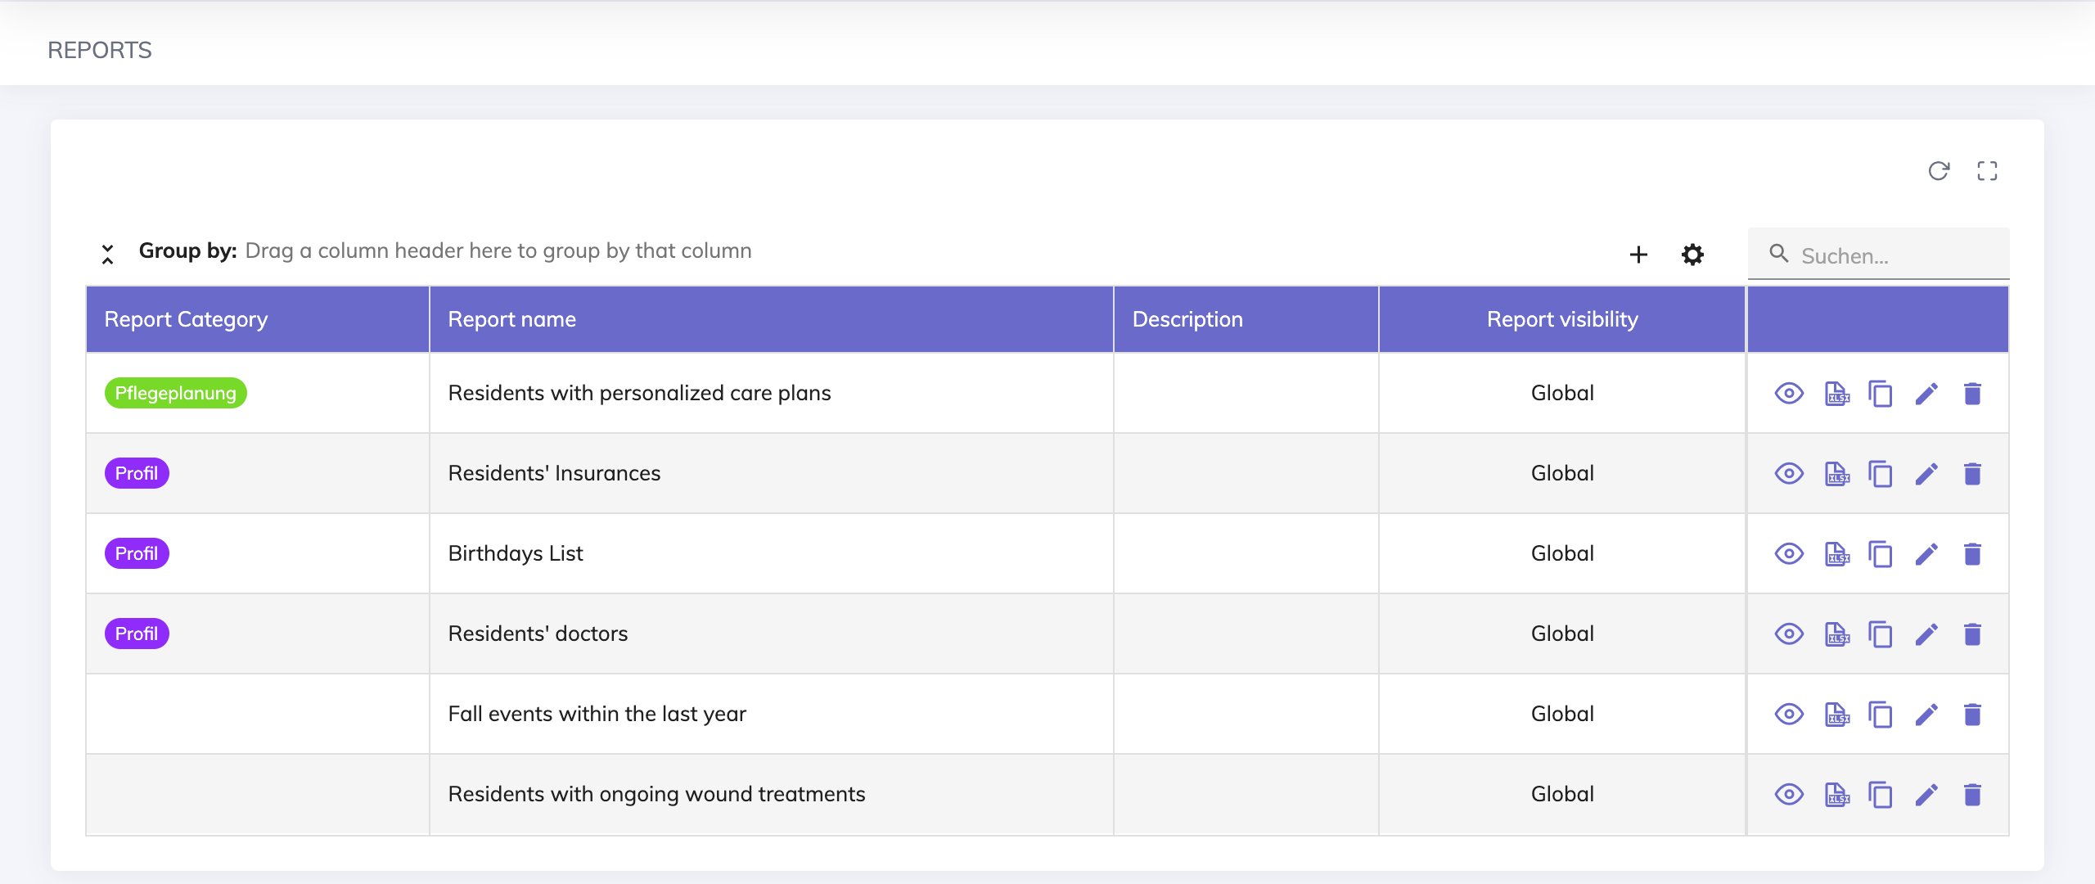Refresh the reports table

click(1939, 171)
